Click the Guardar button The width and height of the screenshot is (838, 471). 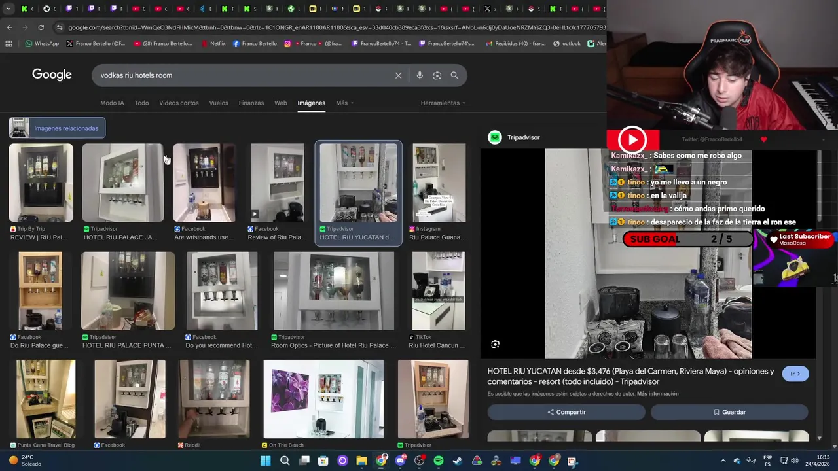pyautogui.click(x=729, y=412)
